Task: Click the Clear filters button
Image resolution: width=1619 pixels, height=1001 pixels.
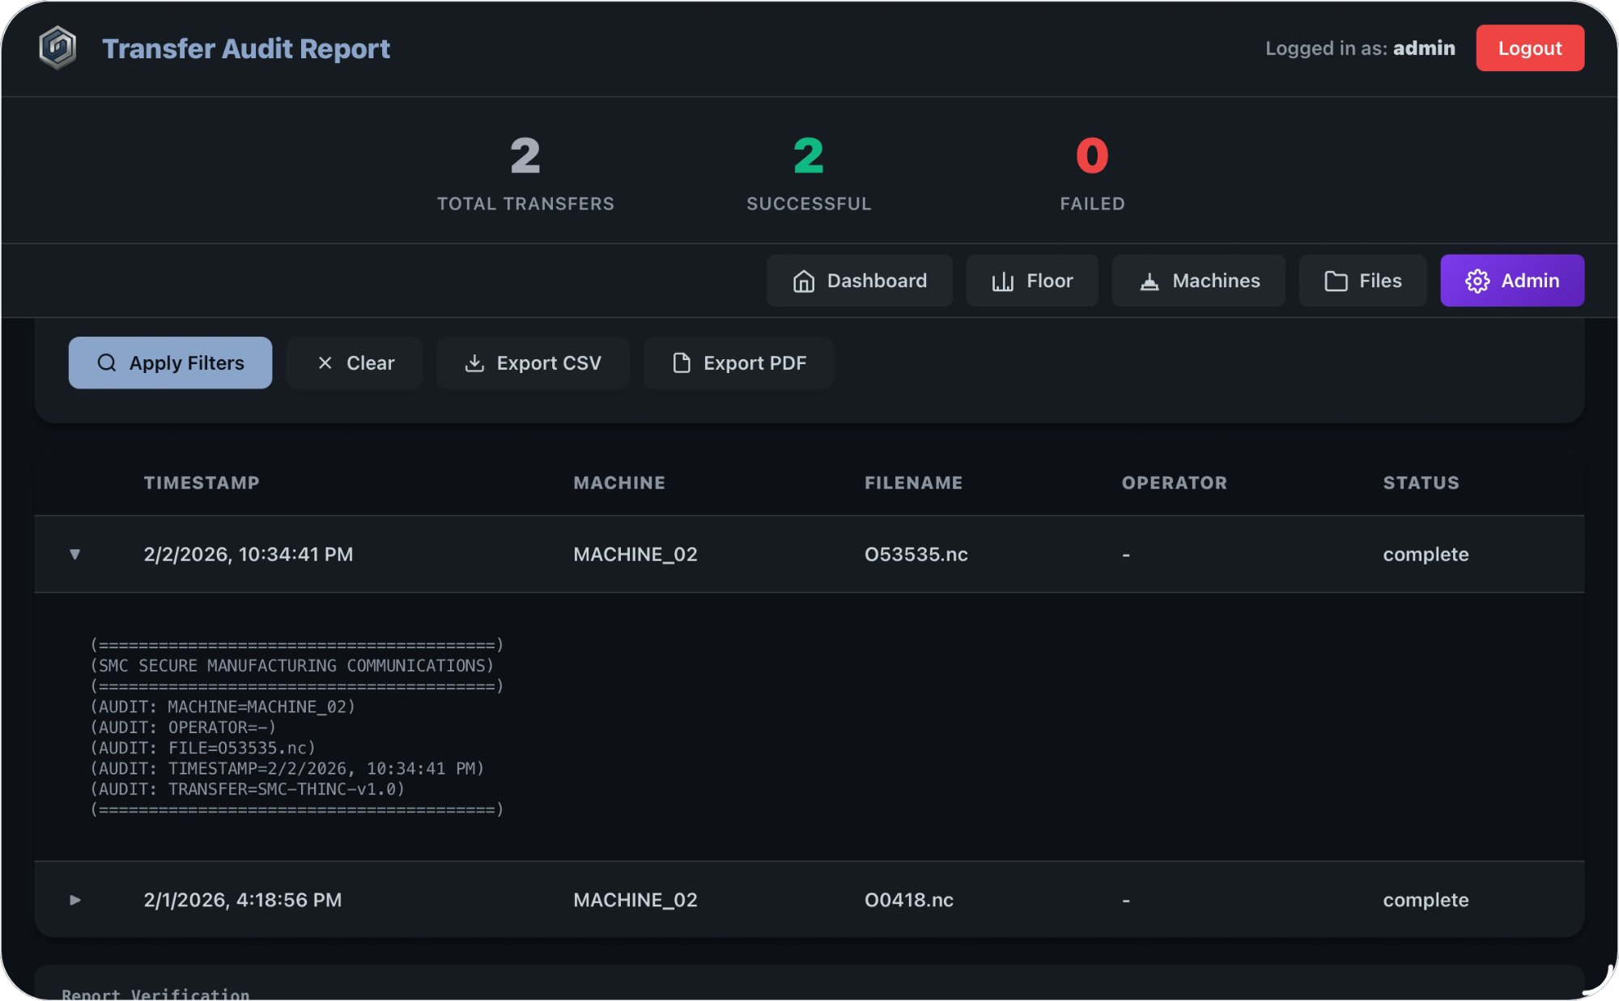Action: [355, 363]
